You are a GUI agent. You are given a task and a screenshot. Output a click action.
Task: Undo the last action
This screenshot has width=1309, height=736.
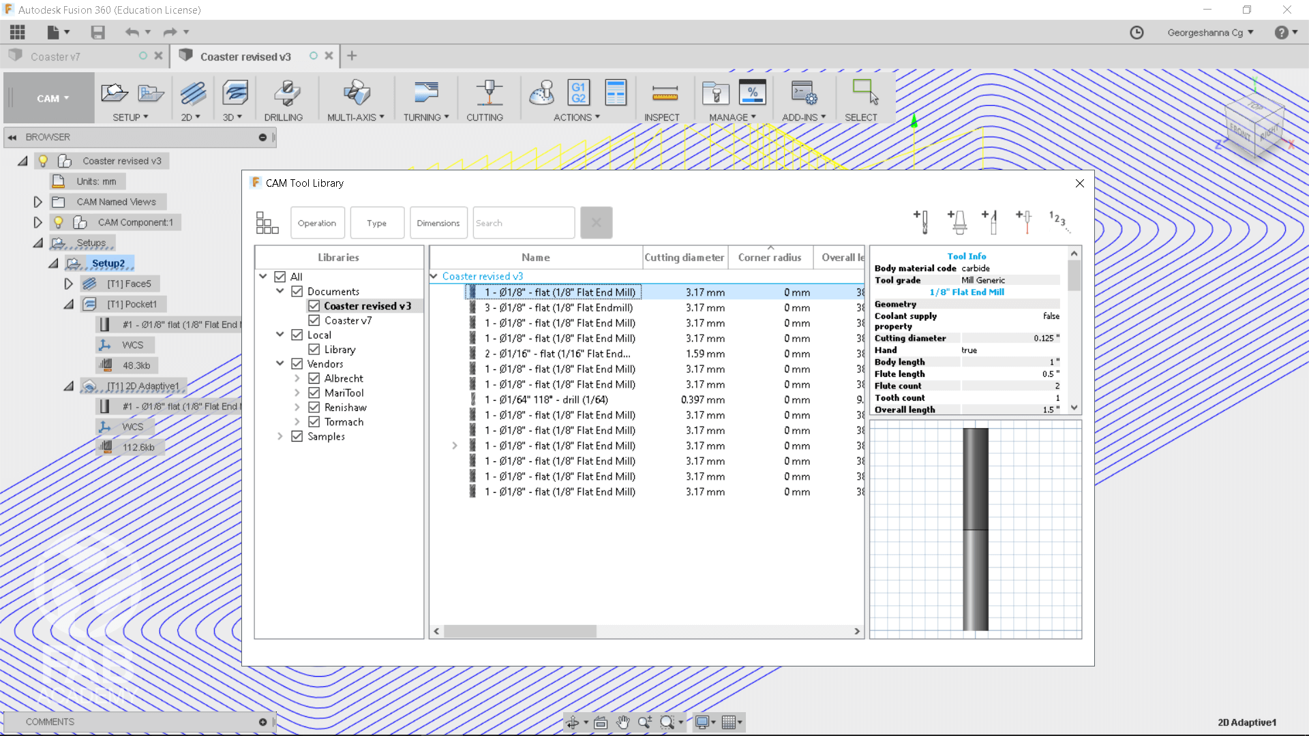(x=132, y=32)
